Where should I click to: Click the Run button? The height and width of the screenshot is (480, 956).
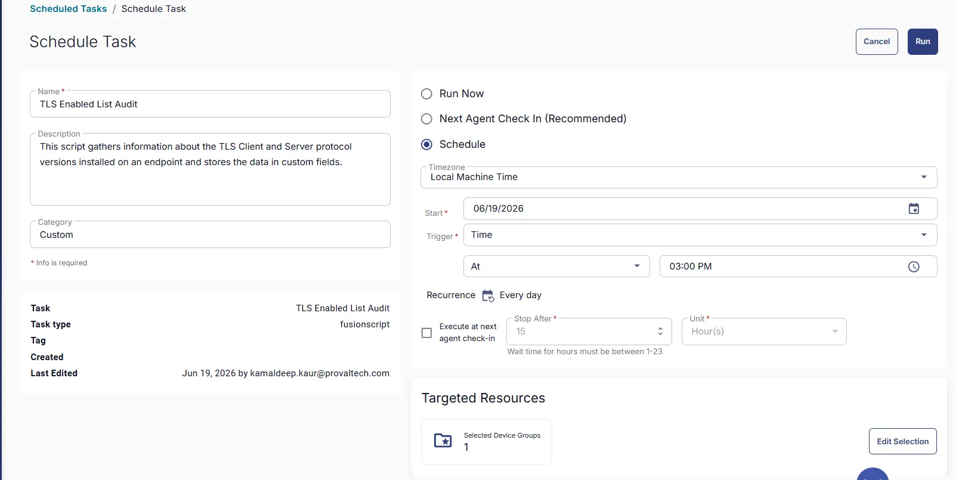[x=923, y=42]
